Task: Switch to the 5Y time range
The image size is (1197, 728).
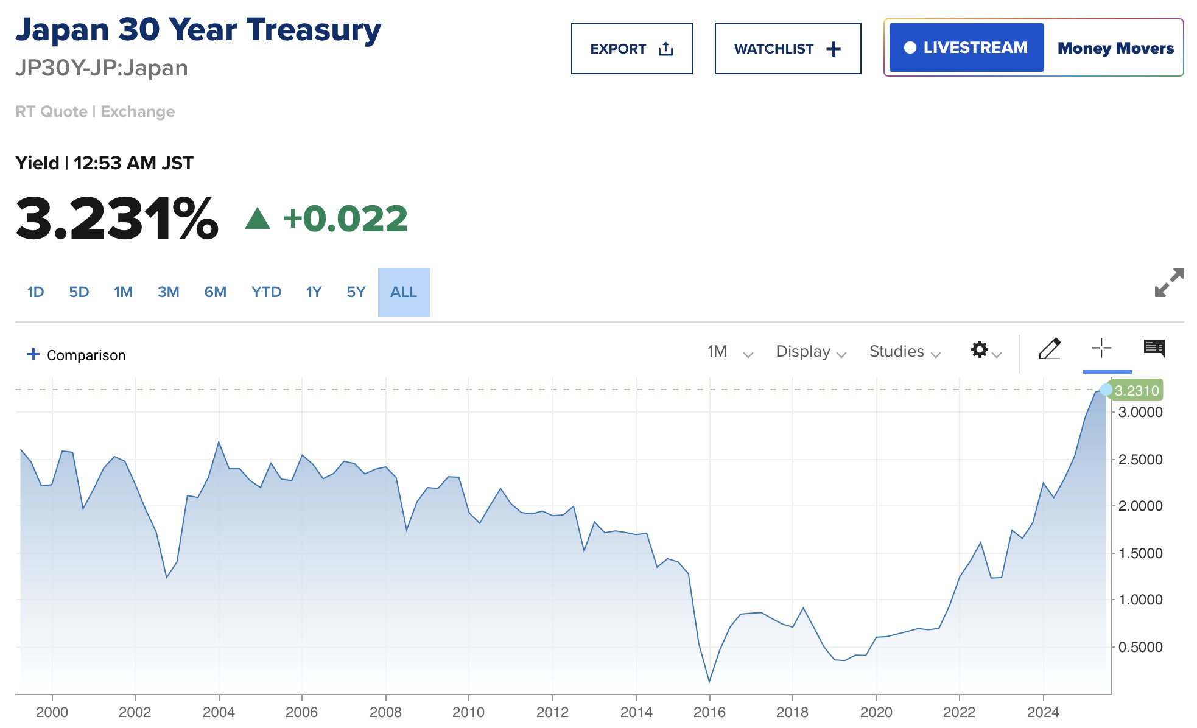Action: 356,292
